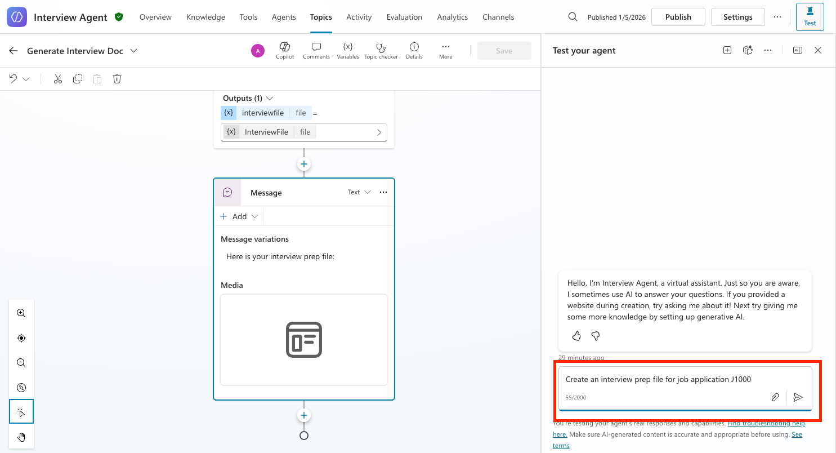Collapse the Outputs (1) section
Screen dimensions: 836x453
tap(270, 98)
